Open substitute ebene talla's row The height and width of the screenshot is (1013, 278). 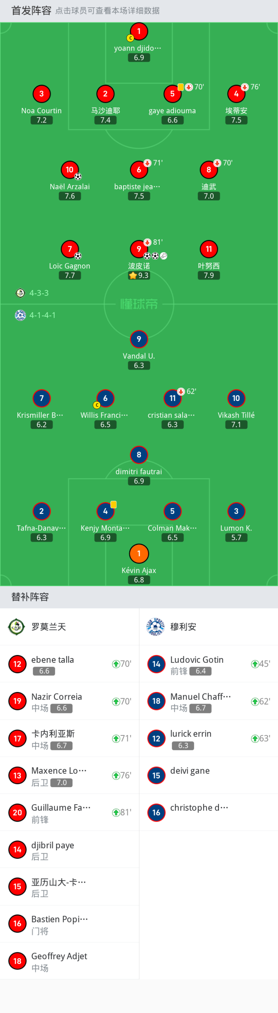[x=69, y=664]
